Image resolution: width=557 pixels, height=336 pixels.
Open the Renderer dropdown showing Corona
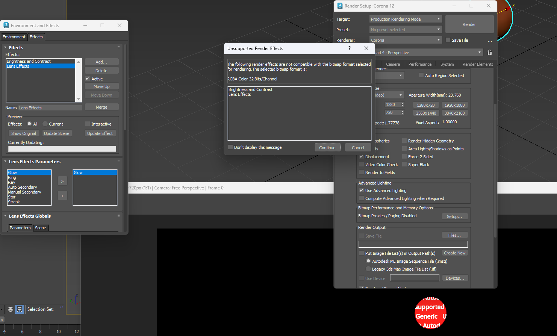[x=406, y=40]
